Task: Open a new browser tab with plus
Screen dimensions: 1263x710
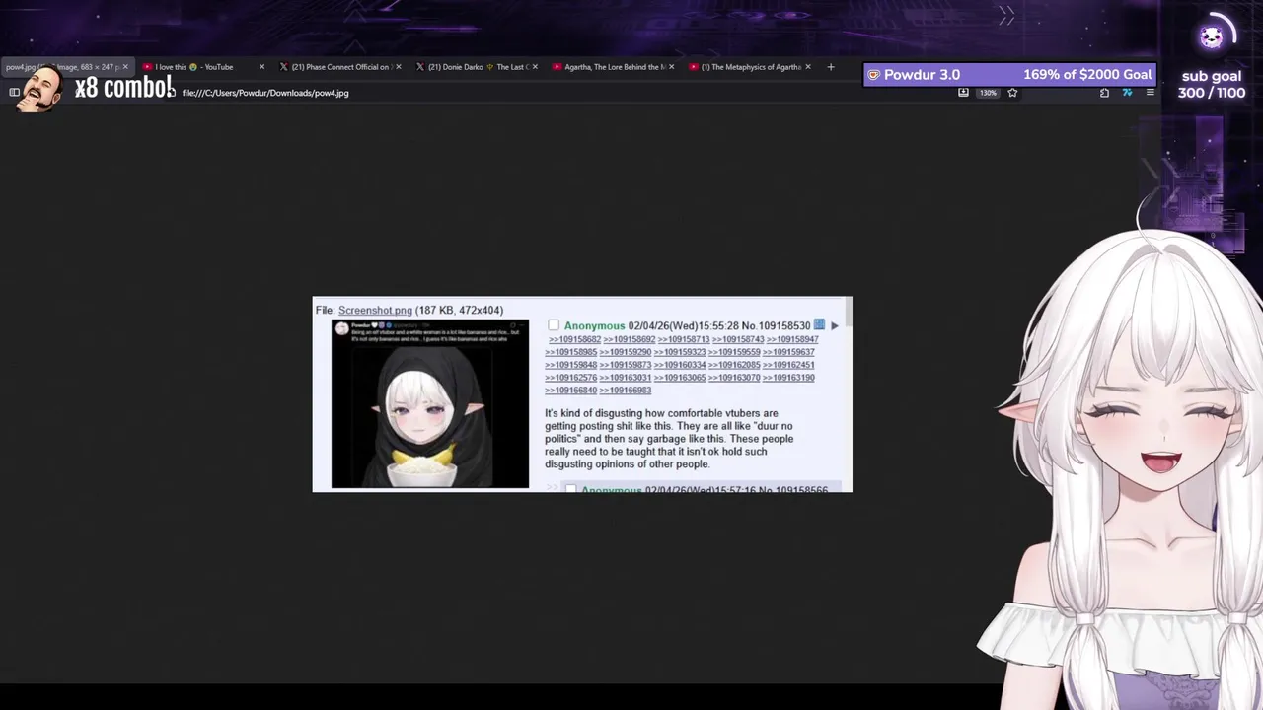Action: 831,67
